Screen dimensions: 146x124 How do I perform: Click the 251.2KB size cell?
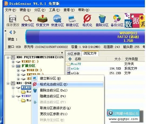115,73
